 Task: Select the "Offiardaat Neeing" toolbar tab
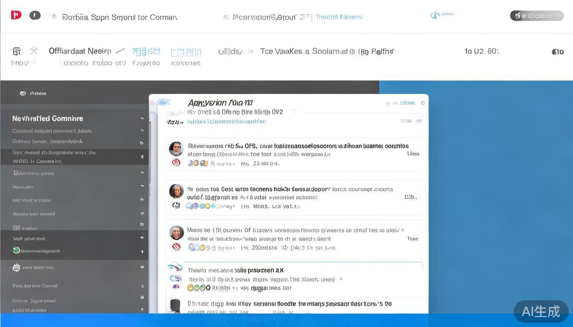tap(80, 51)
